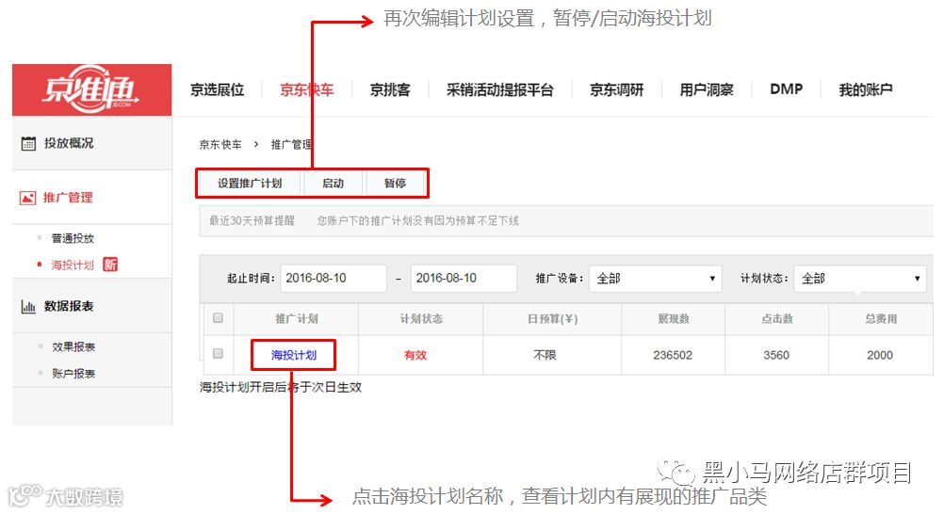Go to the 京东调研 tab
The image size is (944, 514).
coord(616,89)
